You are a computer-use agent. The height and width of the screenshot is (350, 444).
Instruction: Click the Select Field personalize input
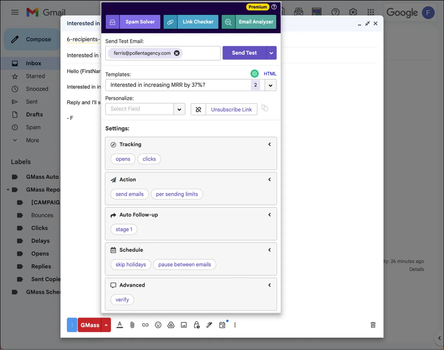139,109
